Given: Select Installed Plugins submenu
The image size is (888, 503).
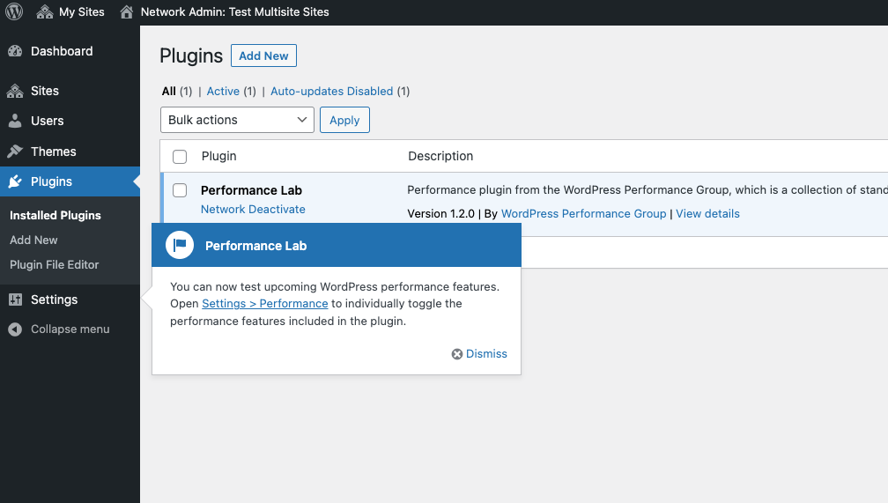Looking at the screenshot, I should pos(55,216).
